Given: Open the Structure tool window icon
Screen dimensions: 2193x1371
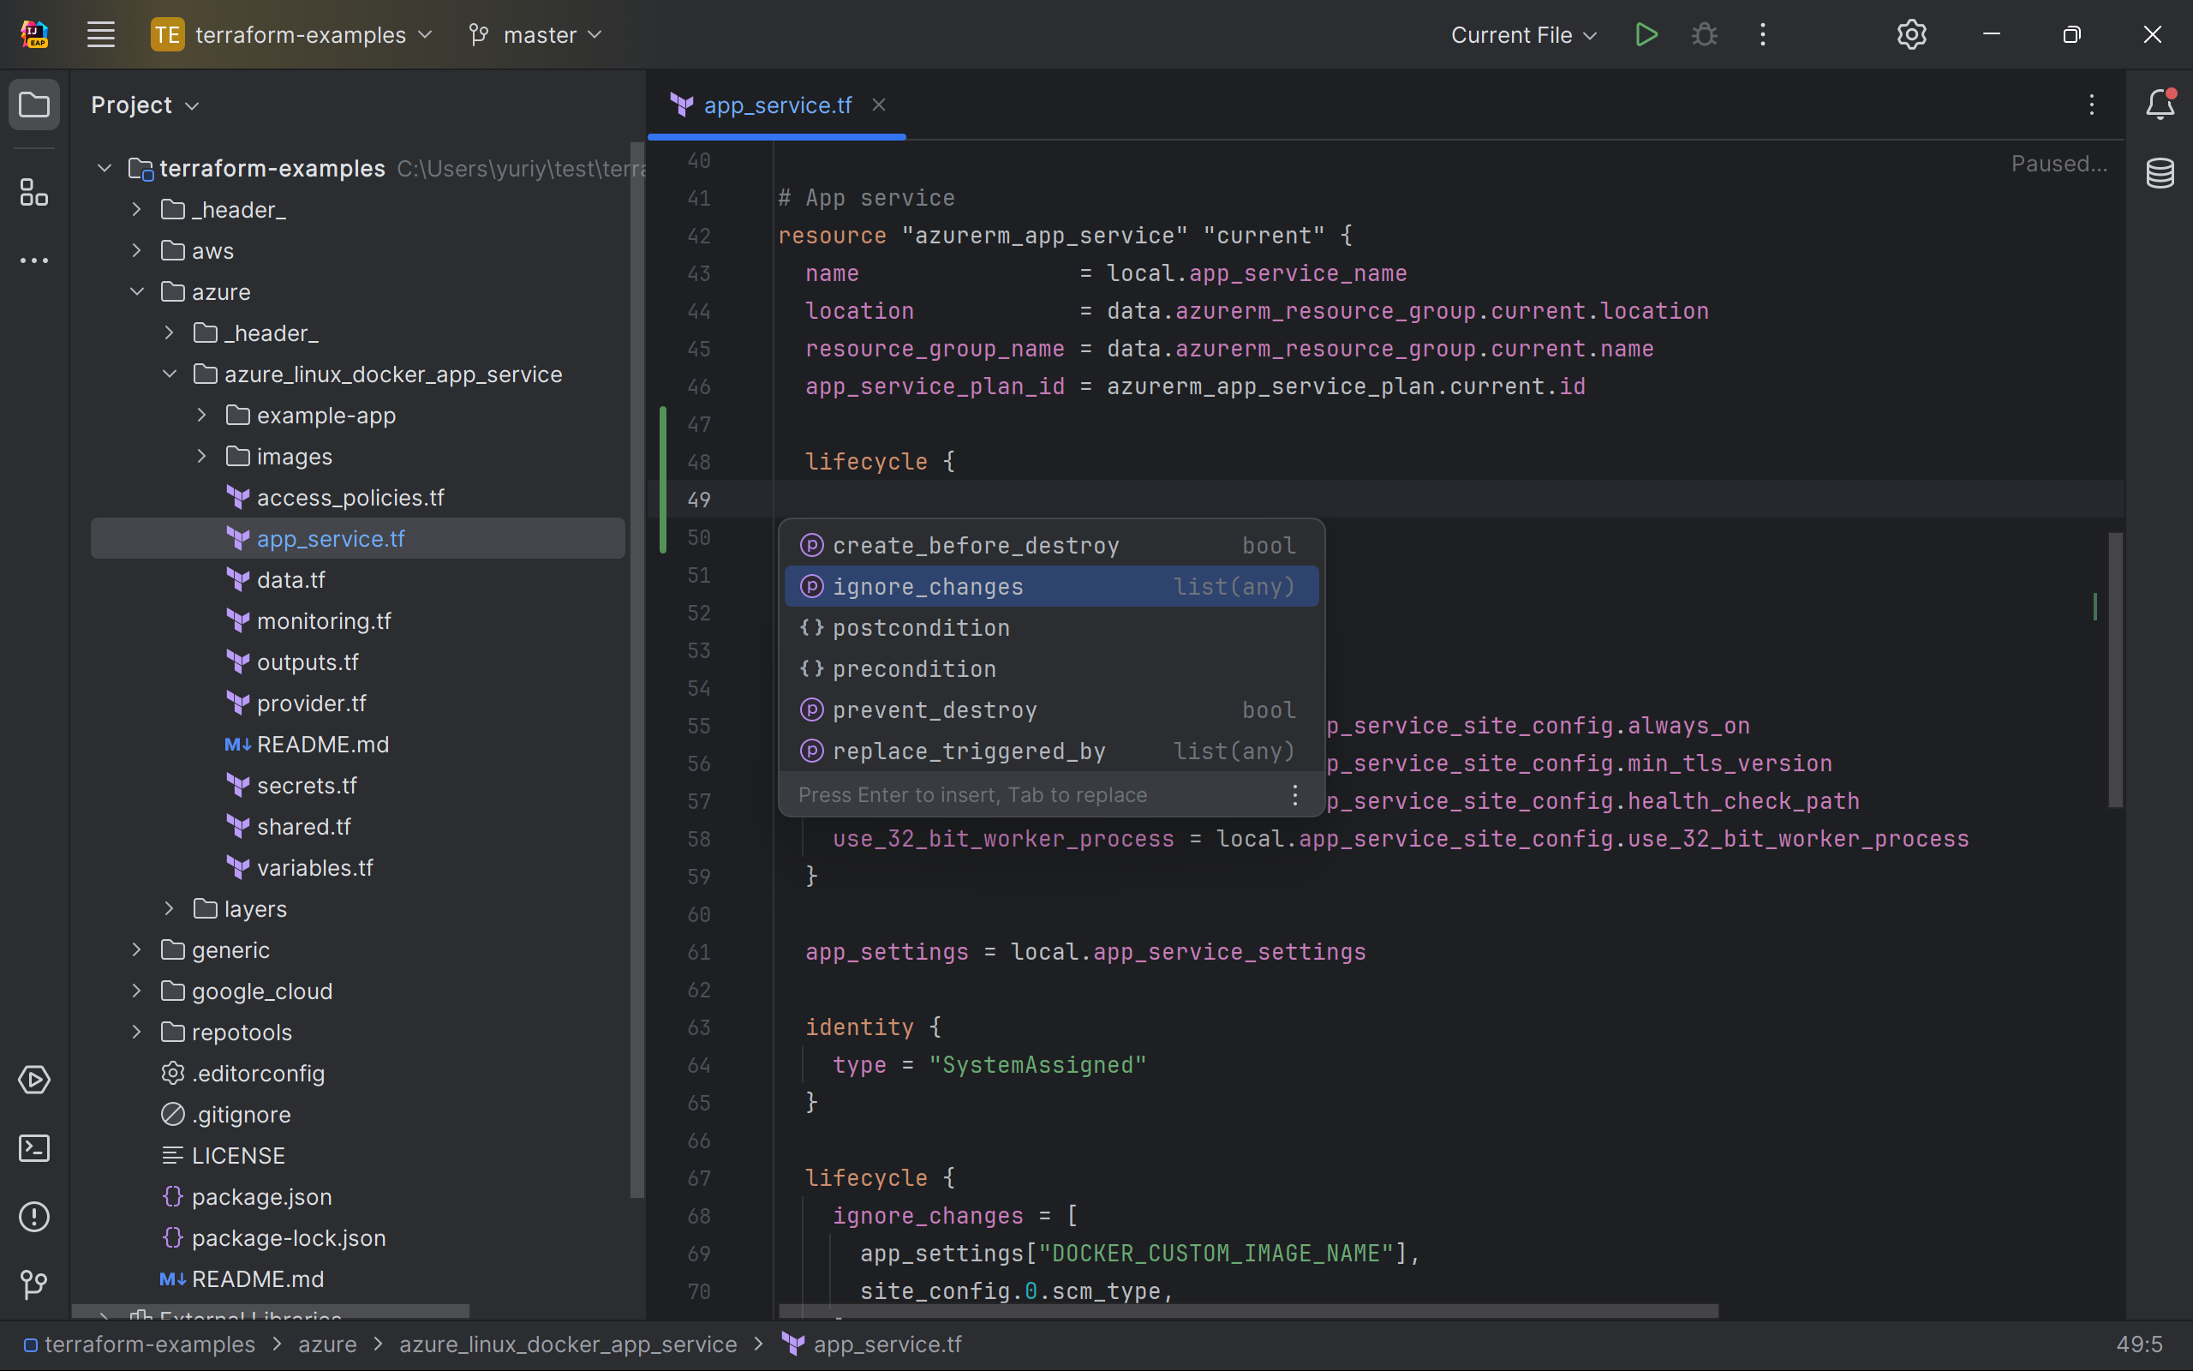Looking at the screenshot, I should 34,192.
